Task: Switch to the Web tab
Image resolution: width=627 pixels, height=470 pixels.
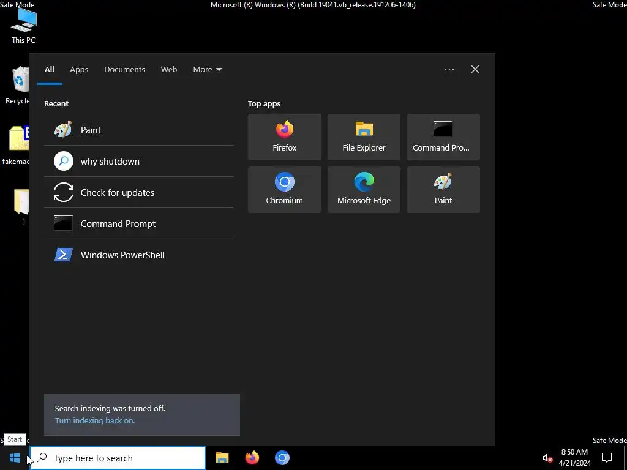Action: pos(169,70)
